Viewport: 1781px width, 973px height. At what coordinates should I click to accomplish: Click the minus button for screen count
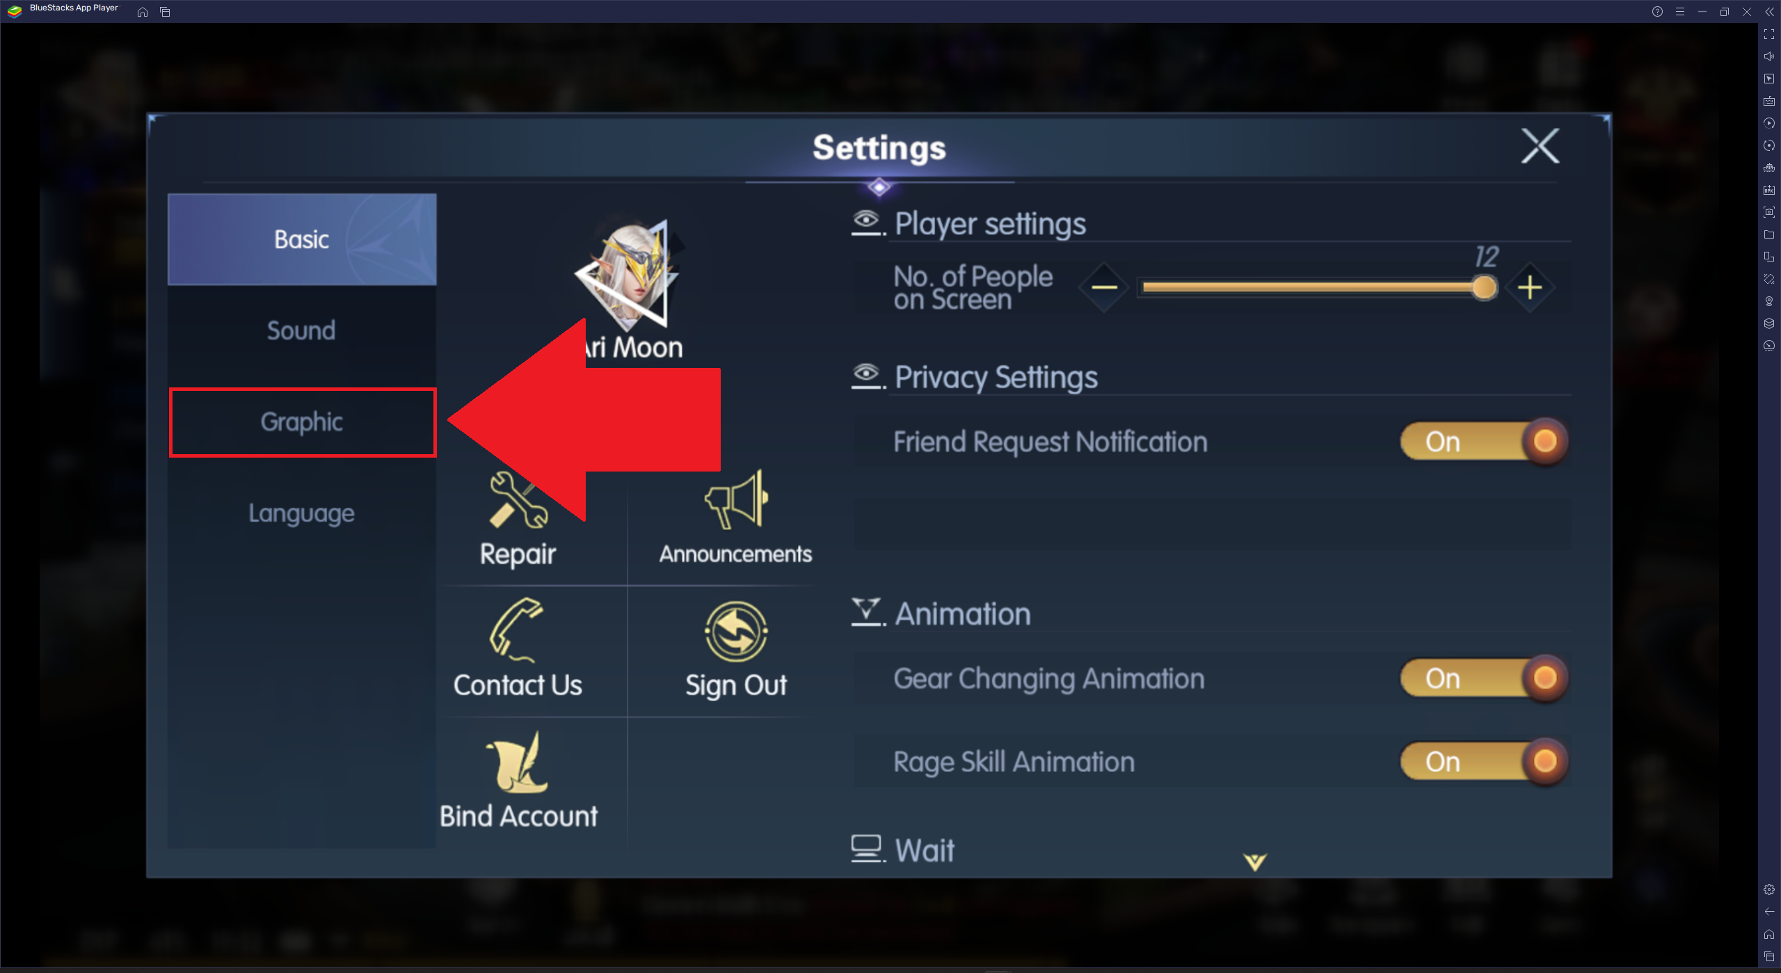tap(1105, 287)
